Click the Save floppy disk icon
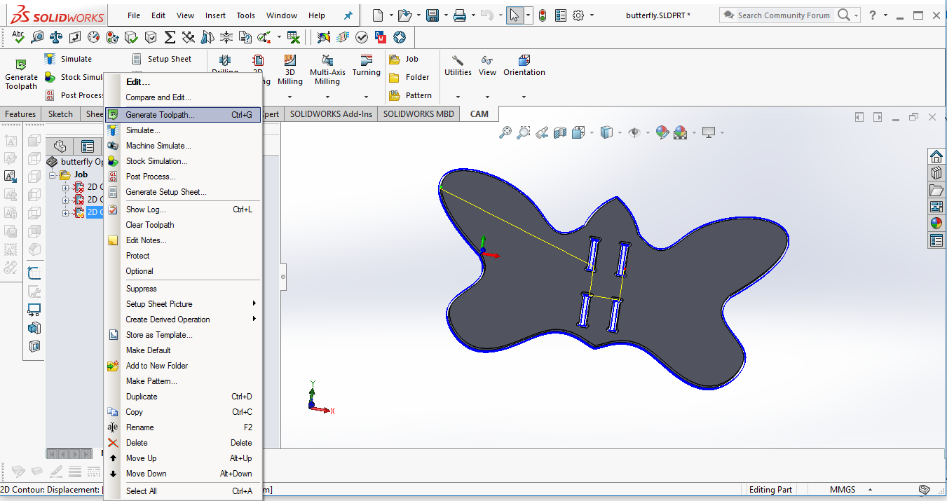 (432, 15)
